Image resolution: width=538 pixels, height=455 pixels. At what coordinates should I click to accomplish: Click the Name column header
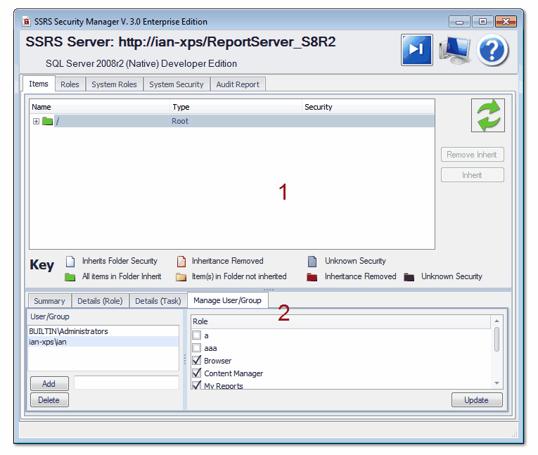(x=100, y=107)
